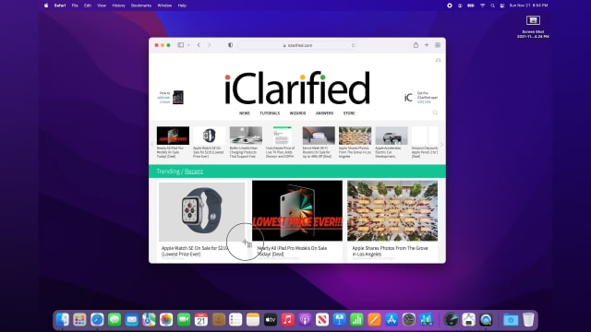
Task: Open Spotlight search in menu bar
Action: [492, 6]
